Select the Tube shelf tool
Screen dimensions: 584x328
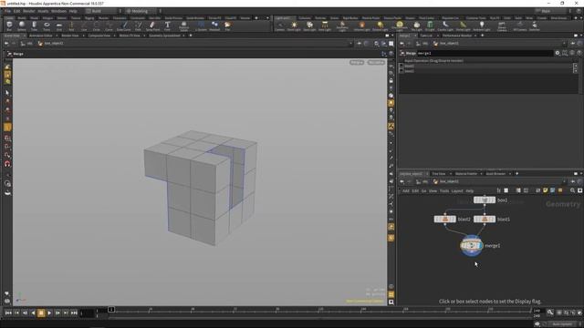tap(34, 26)
